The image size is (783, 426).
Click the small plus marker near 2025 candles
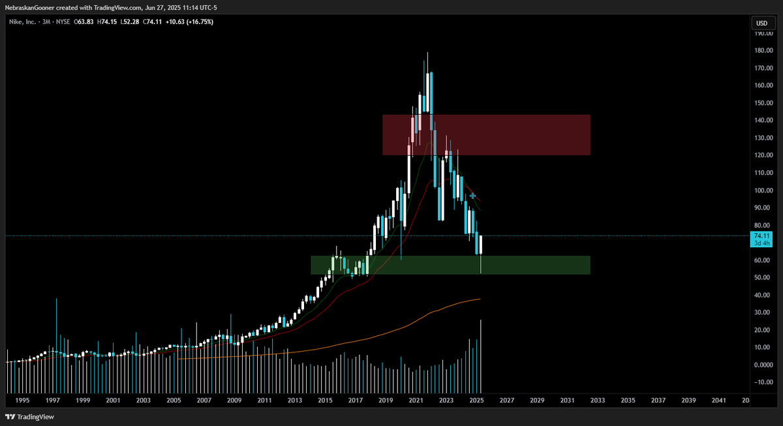472,196
